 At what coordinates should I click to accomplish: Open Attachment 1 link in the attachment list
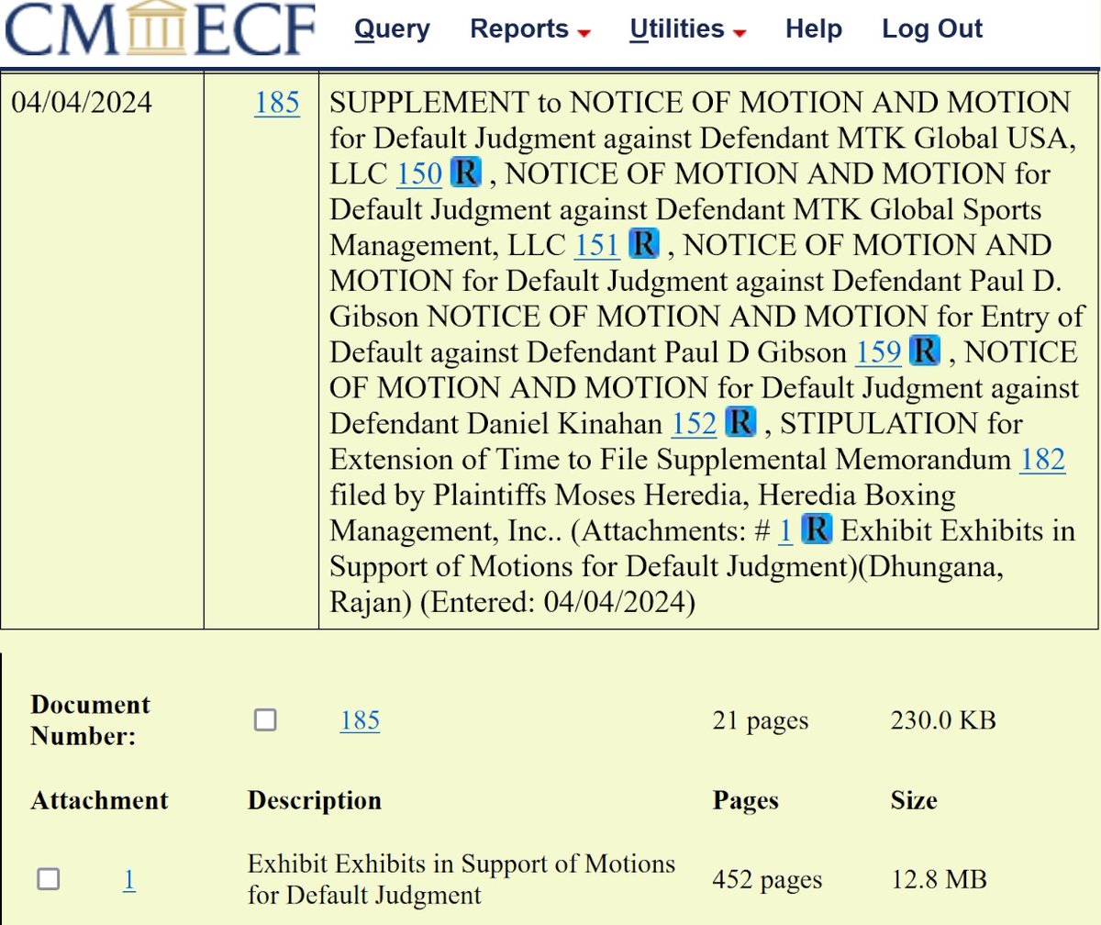(129, 880)
